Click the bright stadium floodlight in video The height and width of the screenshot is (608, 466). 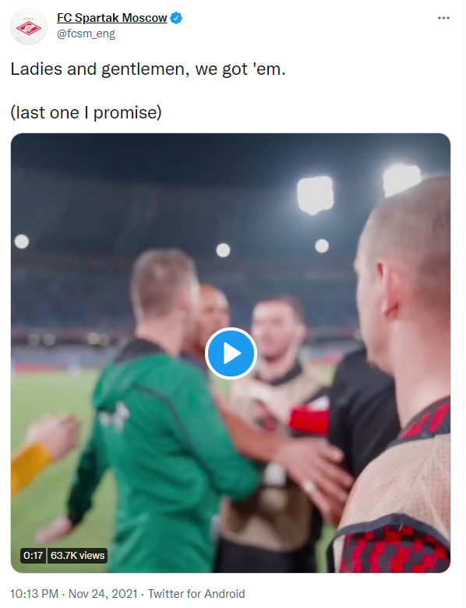(x=315, y=195)
